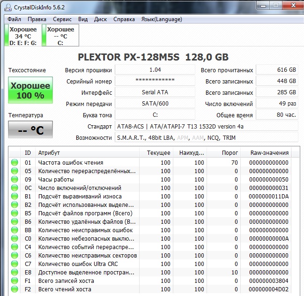
Task: Click status circle for attribute B1
Action: 15,196
